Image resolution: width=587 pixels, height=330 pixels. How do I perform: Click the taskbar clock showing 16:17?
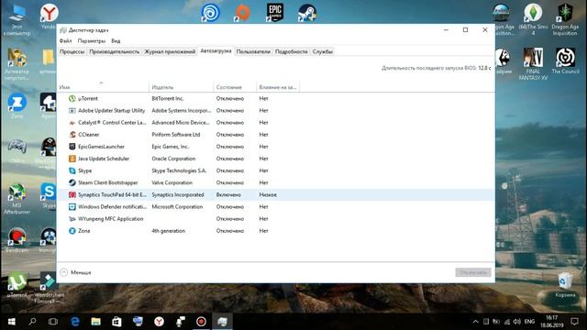point(551,322)
